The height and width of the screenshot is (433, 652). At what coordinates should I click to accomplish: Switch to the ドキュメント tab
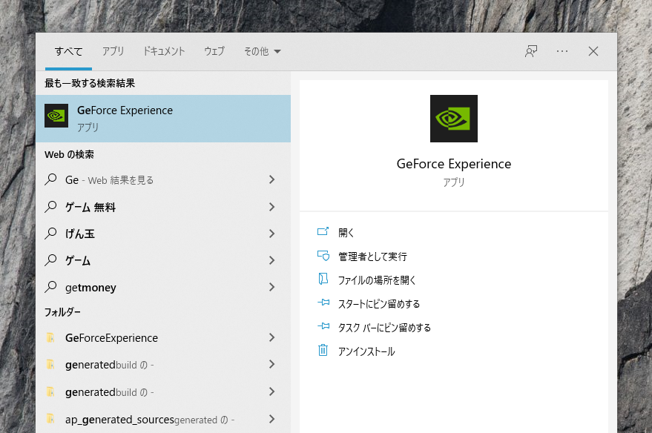point(164,51)
